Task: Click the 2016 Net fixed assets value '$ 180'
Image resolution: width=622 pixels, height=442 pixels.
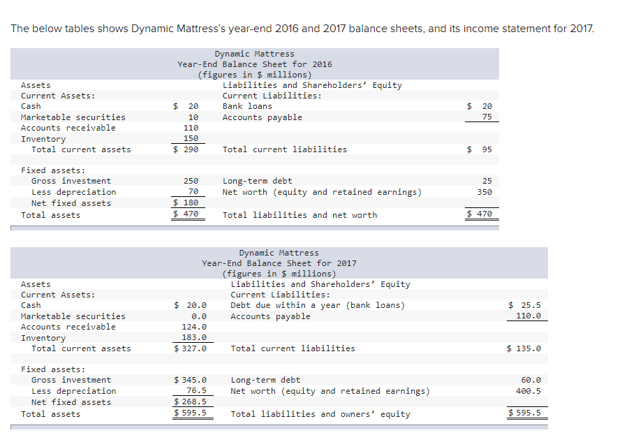Action: [x=186, y=202]
